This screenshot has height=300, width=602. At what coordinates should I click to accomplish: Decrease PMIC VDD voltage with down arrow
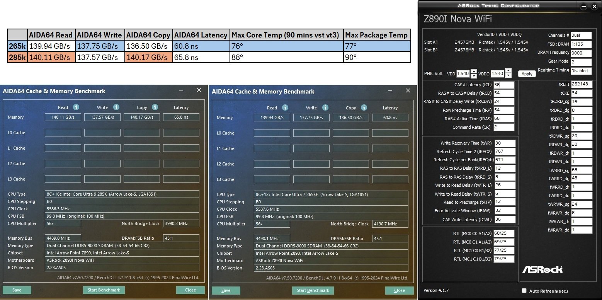[474, 75]
